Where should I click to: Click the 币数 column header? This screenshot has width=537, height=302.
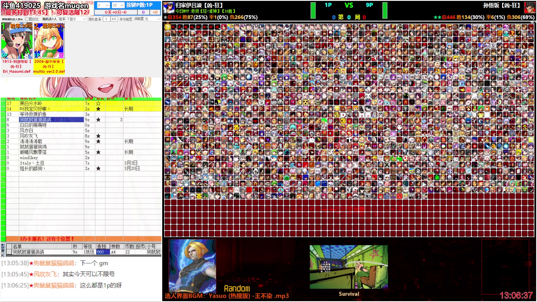(x=129, y=246)
